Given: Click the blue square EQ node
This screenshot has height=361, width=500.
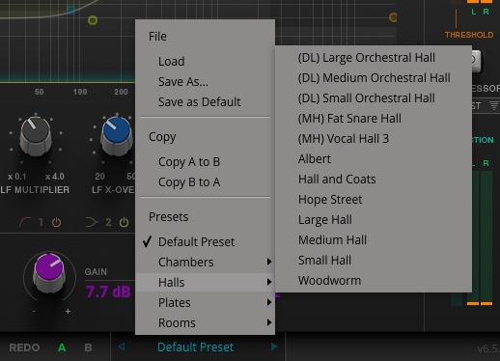Looking at the screenshot, I should pos(71,11).
